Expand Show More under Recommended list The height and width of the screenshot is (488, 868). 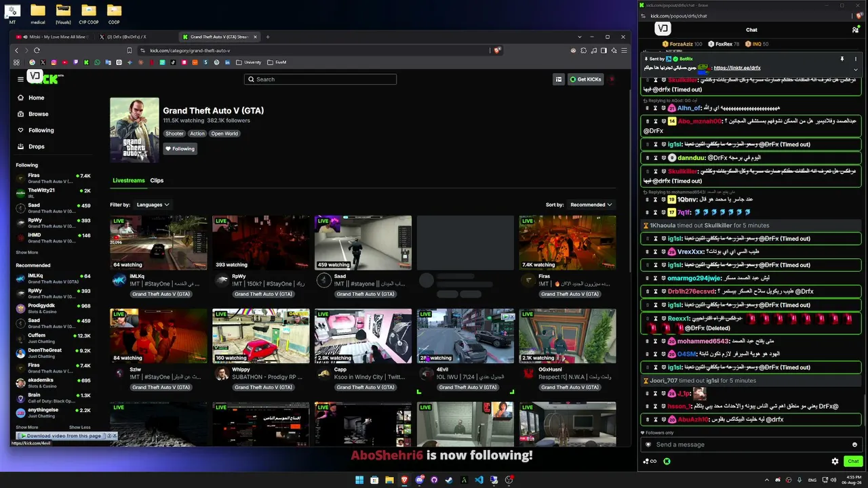[27, 427]
